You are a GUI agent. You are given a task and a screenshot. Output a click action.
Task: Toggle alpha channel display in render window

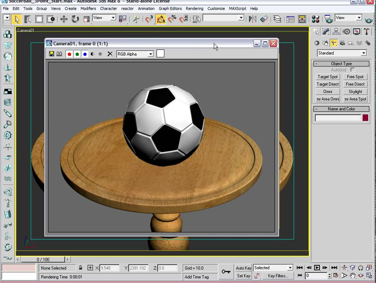[92, 54]
